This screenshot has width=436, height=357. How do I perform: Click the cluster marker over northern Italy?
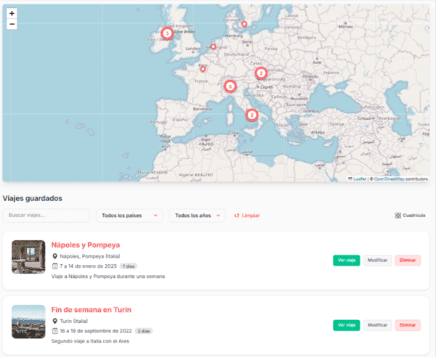[x=230, y=86]
